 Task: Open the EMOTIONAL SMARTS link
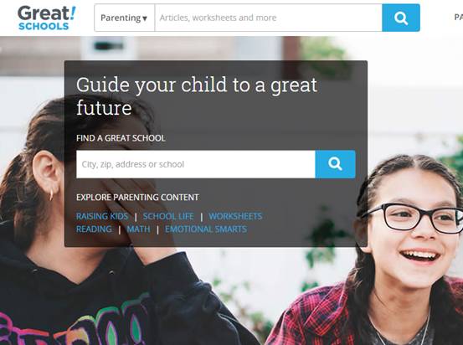[x=206, y=229]
